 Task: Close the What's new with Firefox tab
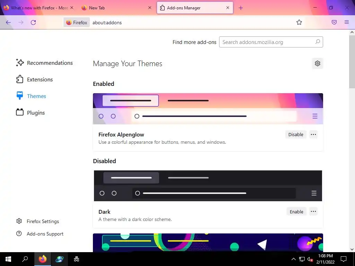coord(72,8)
